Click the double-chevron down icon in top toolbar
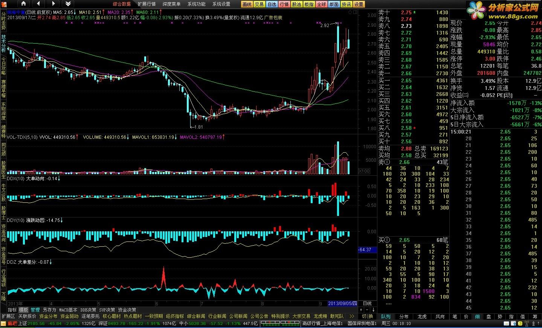Viewport: 542px width, 328px height. tap(68, 4)
